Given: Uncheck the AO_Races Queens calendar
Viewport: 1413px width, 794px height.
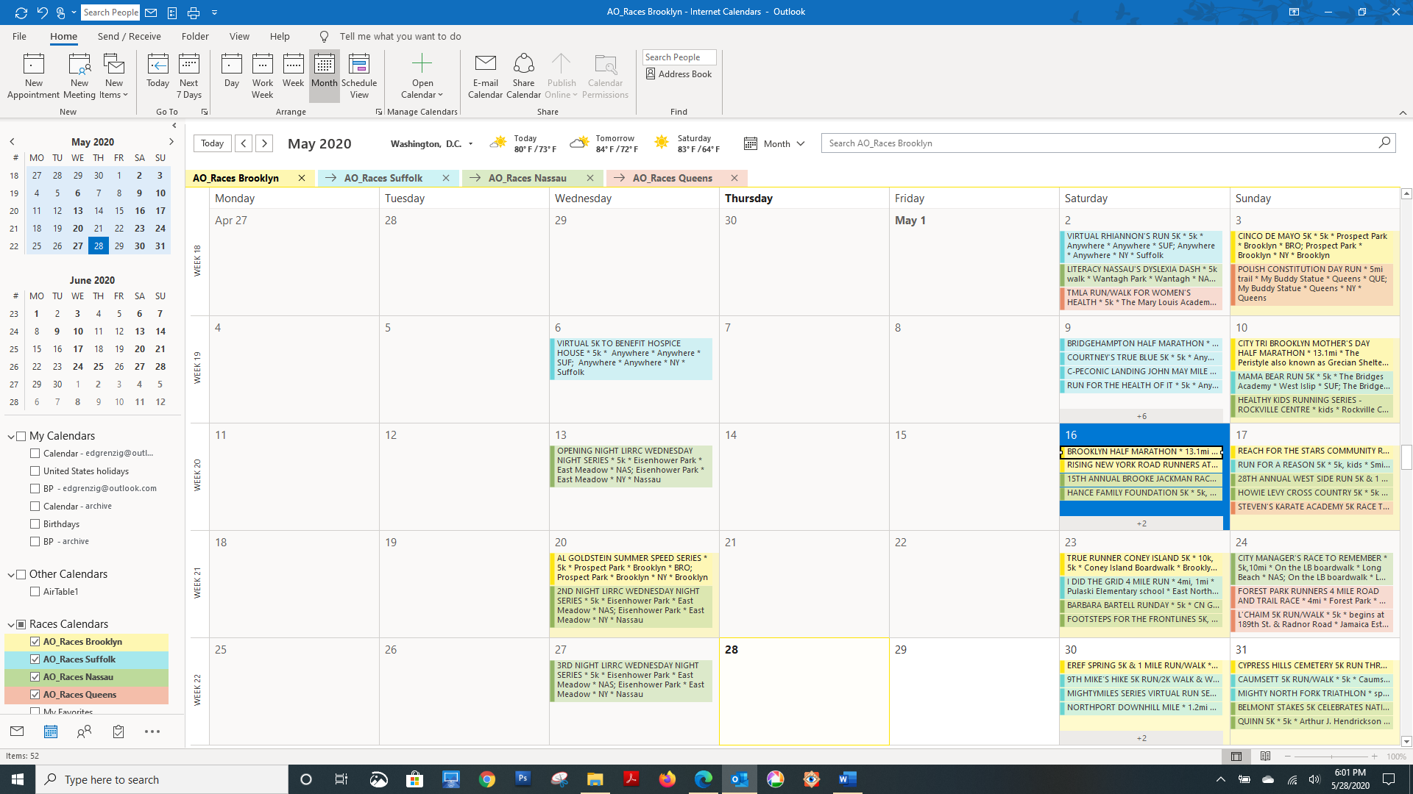Looking at the screenshot, I should pos(35,694).
